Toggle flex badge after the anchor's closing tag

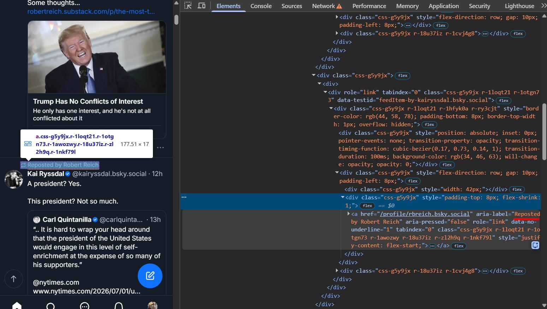pos(459,246)
